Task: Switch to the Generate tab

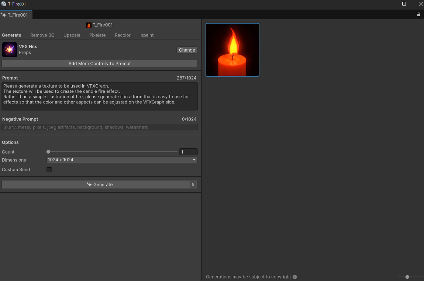Action: coord(12,35)
